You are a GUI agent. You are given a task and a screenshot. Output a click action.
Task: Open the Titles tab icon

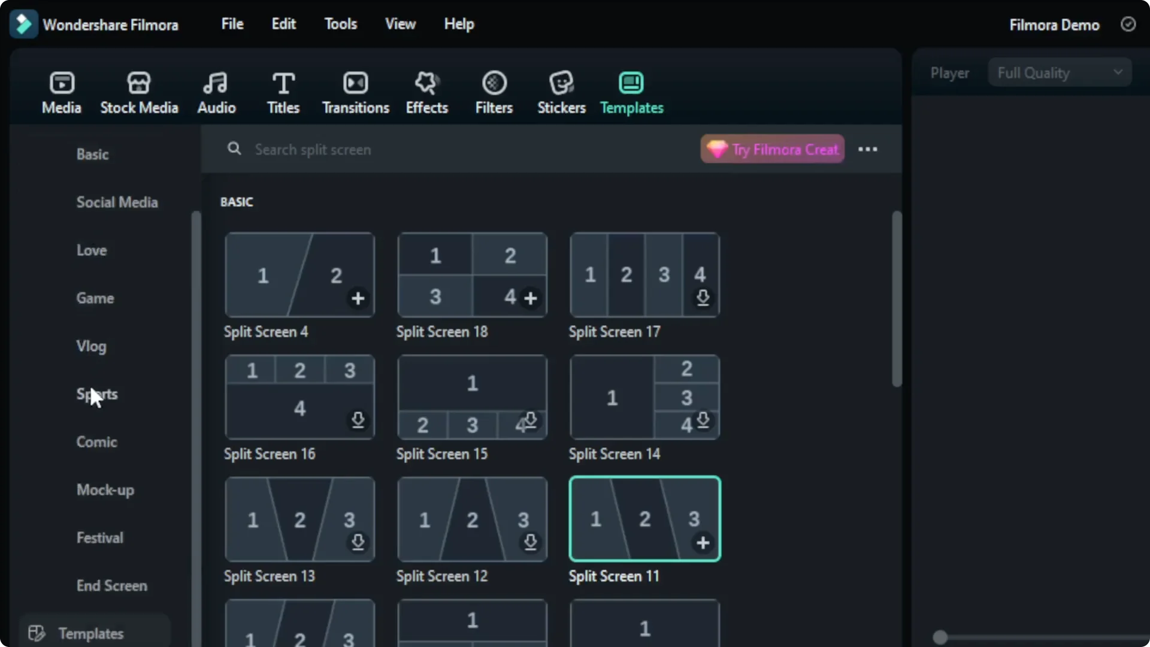point(283,83)
